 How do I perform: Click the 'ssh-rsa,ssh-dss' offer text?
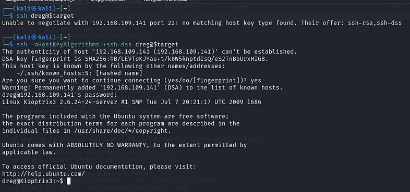coord(375,23)
